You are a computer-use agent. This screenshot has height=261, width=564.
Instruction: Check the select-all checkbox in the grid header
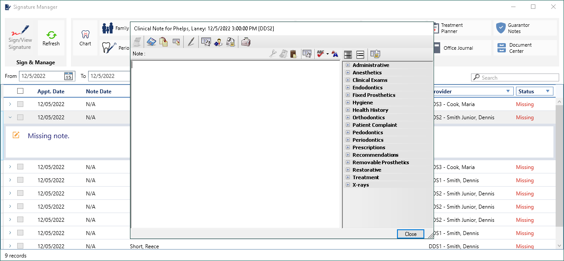(x=20, y=91)
